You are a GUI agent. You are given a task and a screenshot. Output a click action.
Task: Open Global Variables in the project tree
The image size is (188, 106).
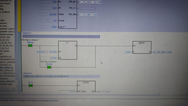pyautogui.click(x=7, y=34)
